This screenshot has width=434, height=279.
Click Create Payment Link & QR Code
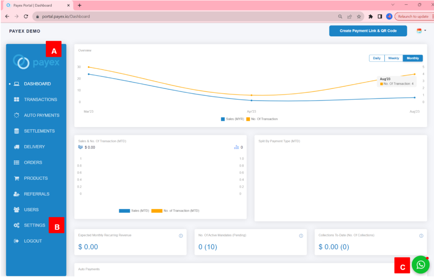[x=368, y=30]
